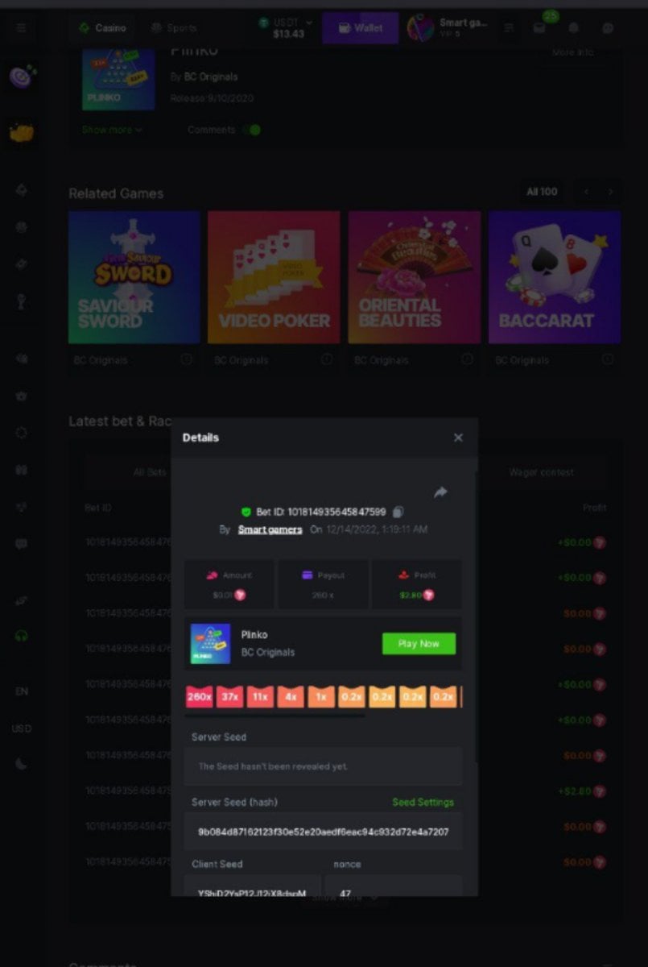Click the info icon under Baccarat

(607, 359)
